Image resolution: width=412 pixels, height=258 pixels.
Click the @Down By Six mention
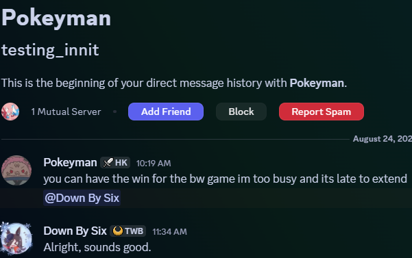coord(82,198)
